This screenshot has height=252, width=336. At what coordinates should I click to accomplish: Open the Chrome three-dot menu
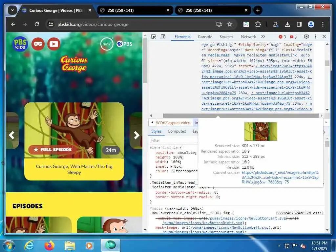(x=323, y=24)
